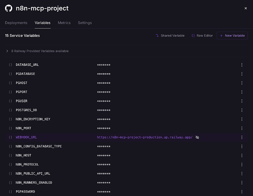
Task: Select the Variables tab
Action: [43, 23]
